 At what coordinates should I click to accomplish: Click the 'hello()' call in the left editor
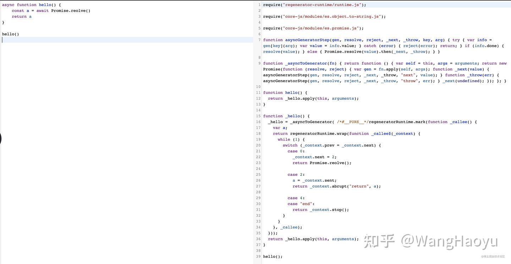click(x=11, y=34)
